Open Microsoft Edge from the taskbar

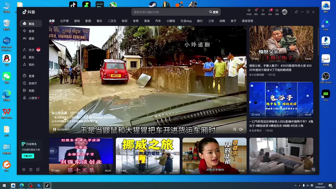coord(22,186)
